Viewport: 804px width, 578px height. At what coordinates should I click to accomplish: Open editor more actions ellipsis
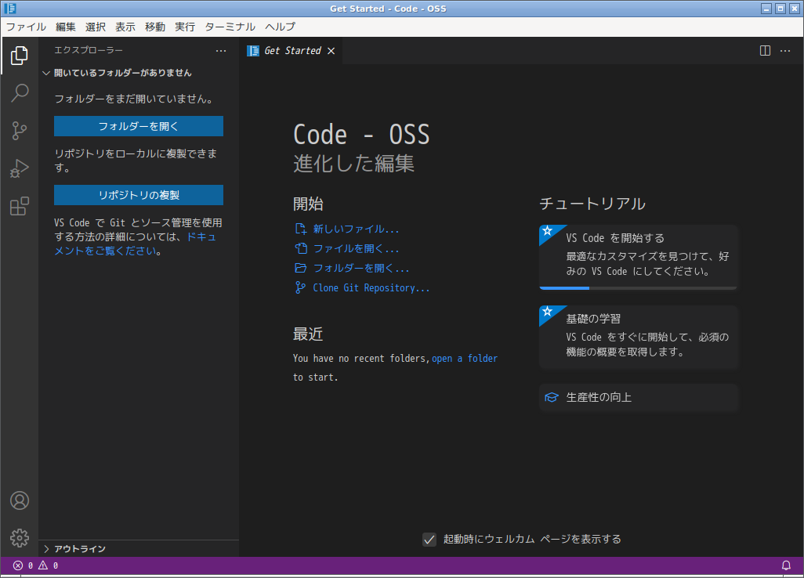[x=785, y=51]
